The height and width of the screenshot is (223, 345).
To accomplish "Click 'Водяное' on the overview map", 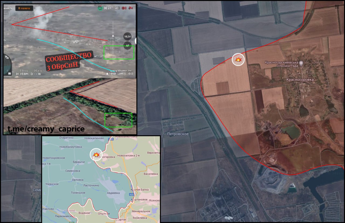I will [84, 213].
